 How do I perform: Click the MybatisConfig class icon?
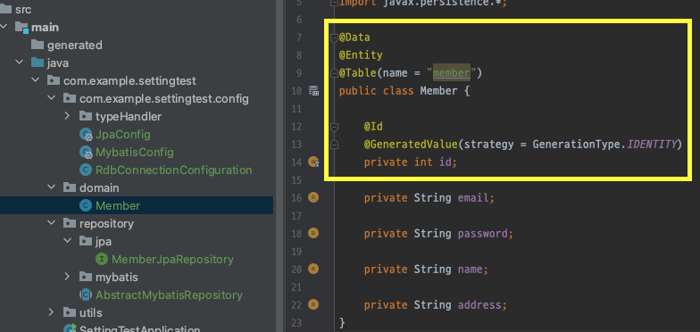pos(86,152)
